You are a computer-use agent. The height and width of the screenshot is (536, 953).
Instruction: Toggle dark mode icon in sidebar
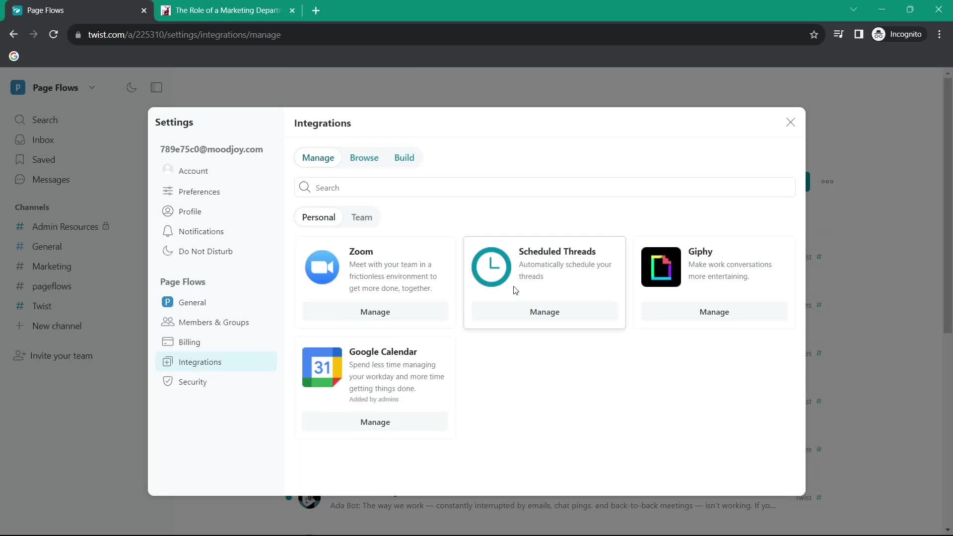pyautogui.click(x=131, y=87)
